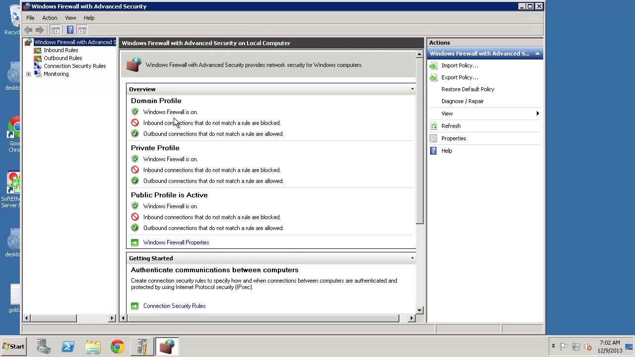Open the View submenu arrow in Actions
635x357 pixels.
(538, 114)
